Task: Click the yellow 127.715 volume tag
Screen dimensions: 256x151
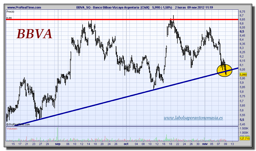Action: 244,139
